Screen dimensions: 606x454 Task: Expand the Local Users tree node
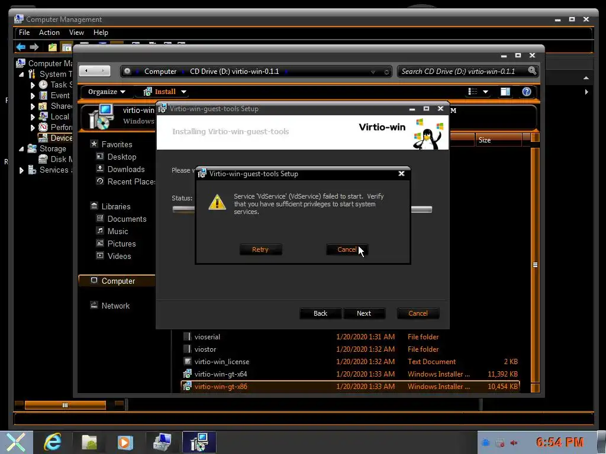coord(33,117)
